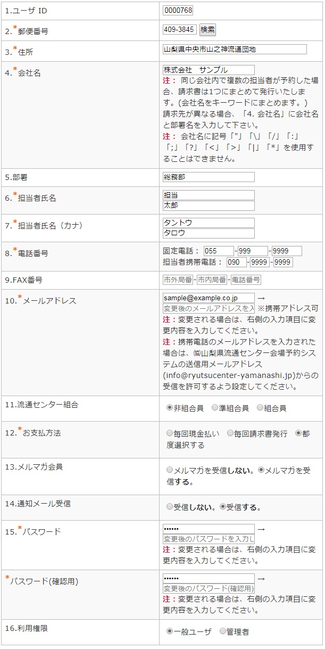
Task: Enable メルマガを受信する radio option
Action: (x=261, y=470)
